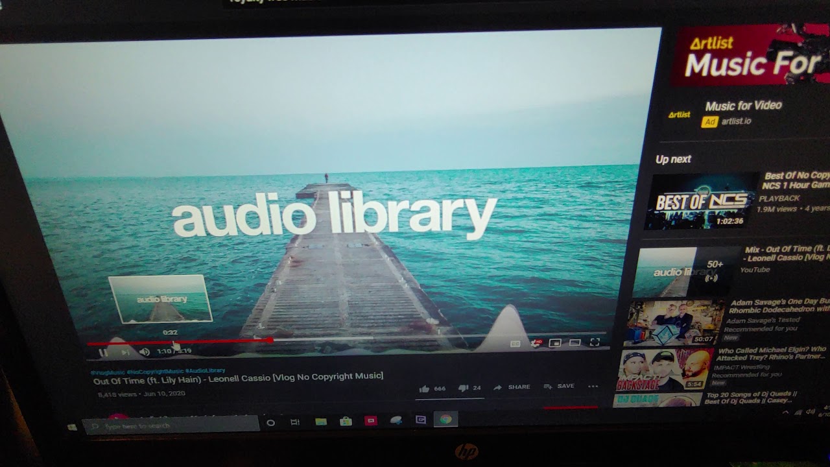
Task: Click the SAVE to playlist button
Action: tap(559, 387)
